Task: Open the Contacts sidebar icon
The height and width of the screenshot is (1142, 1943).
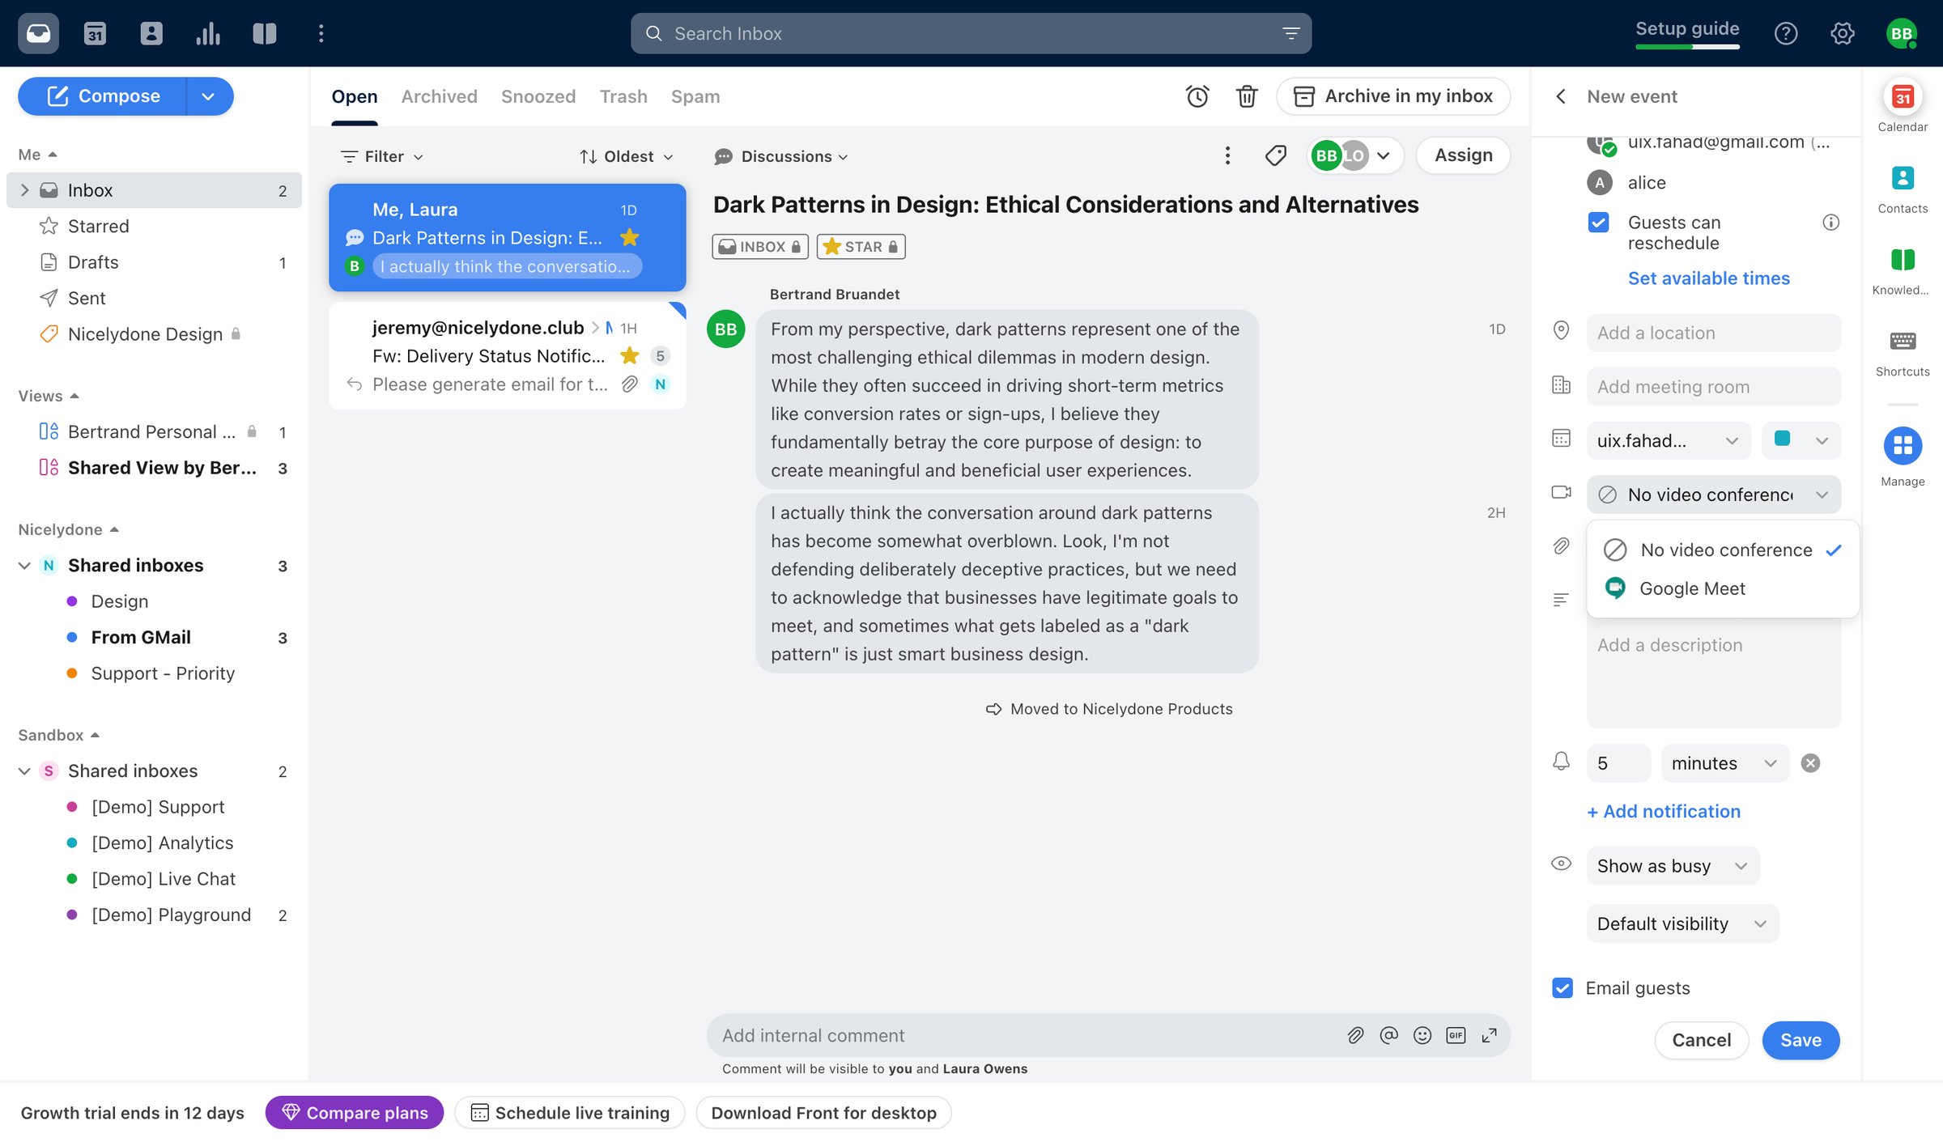Action: [x=1903, y=189]
